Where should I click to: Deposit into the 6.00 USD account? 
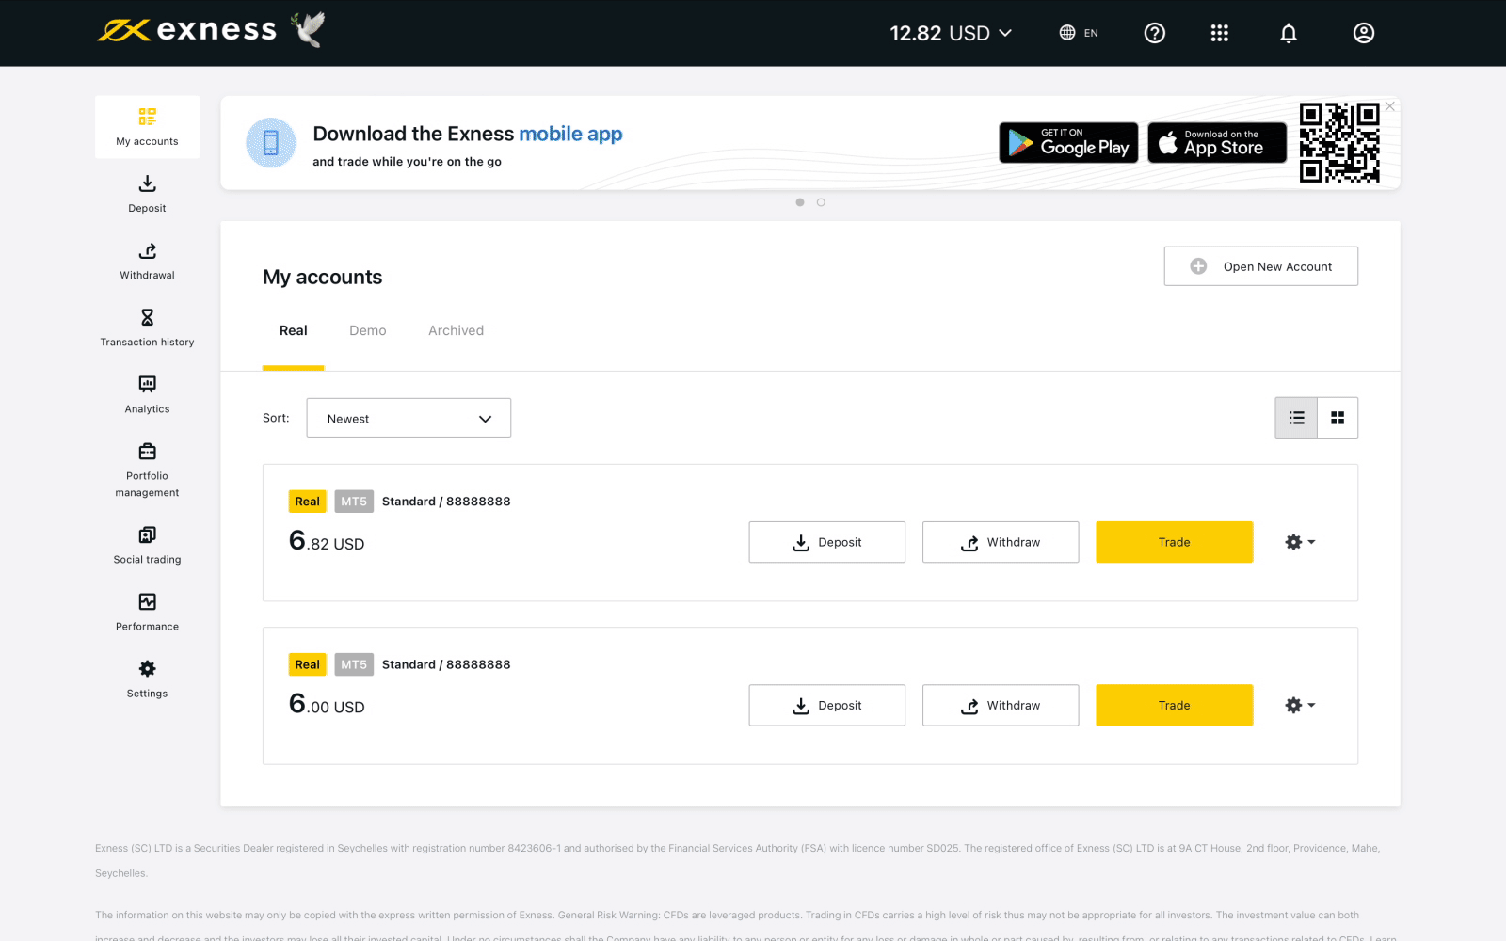[x=827, y=705]
